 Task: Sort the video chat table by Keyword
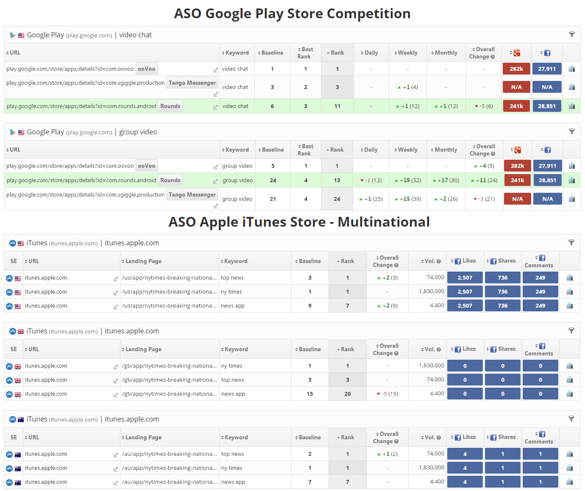[x=235, y=53]
